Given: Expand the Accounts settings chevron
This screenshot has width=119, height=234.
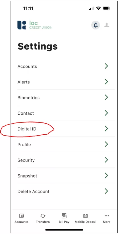Looking at the screenshot, I should point(106,66).
